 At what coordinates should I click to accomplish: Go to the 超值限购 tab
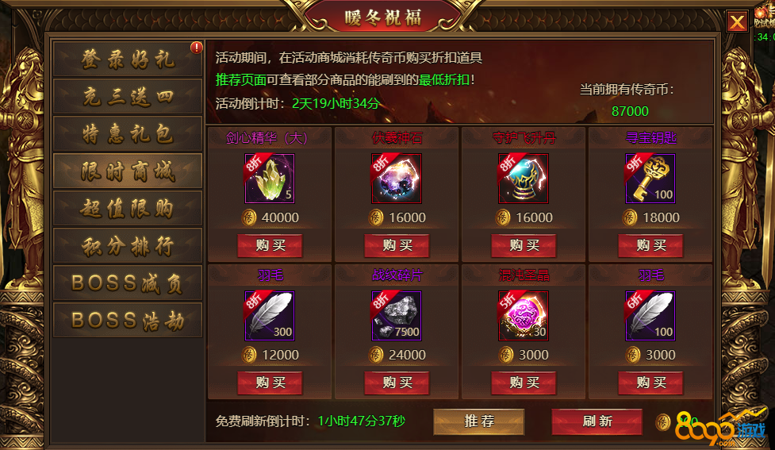(128, 208)
